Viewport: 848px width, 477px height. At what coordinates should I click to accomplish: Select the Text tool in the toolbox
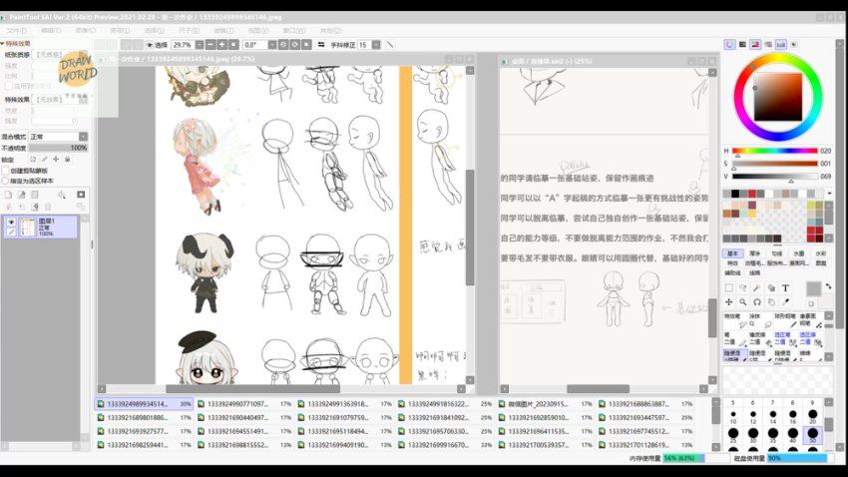click(785, 287)
